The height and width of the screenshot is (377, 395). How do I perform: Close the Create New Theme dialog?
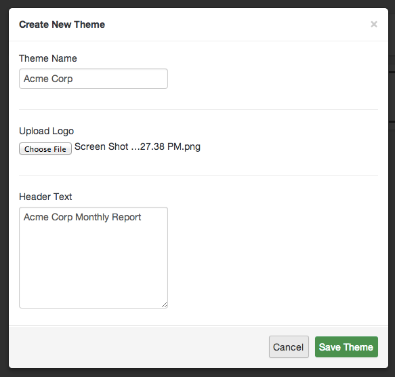click(x=374, y=24)
